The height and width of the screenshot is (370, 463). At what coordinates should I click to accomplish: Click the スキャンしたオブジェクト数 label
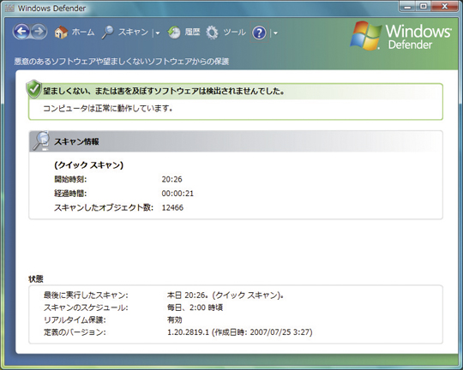[104, 208]
